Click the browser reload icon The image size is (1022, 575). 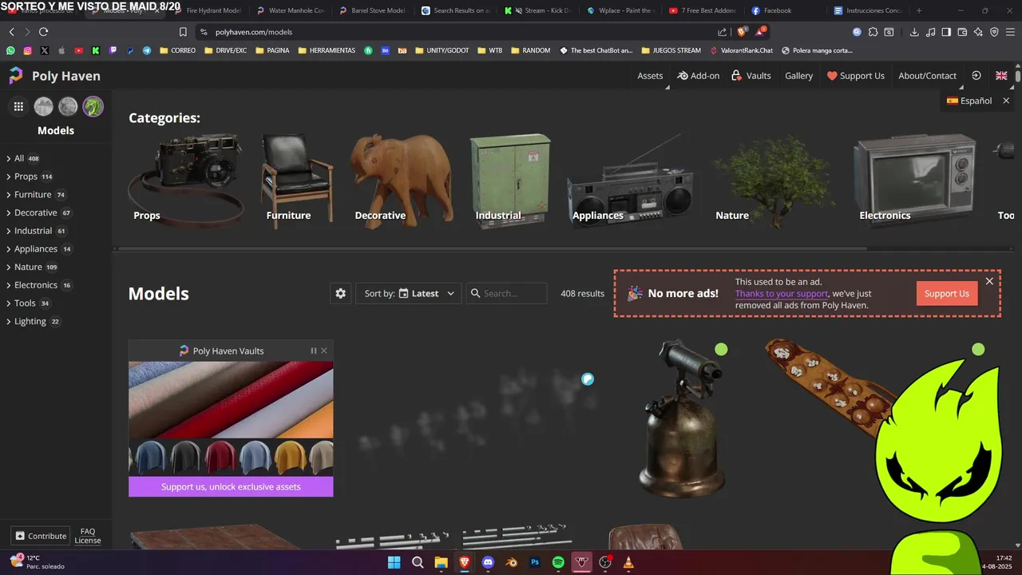43,32
